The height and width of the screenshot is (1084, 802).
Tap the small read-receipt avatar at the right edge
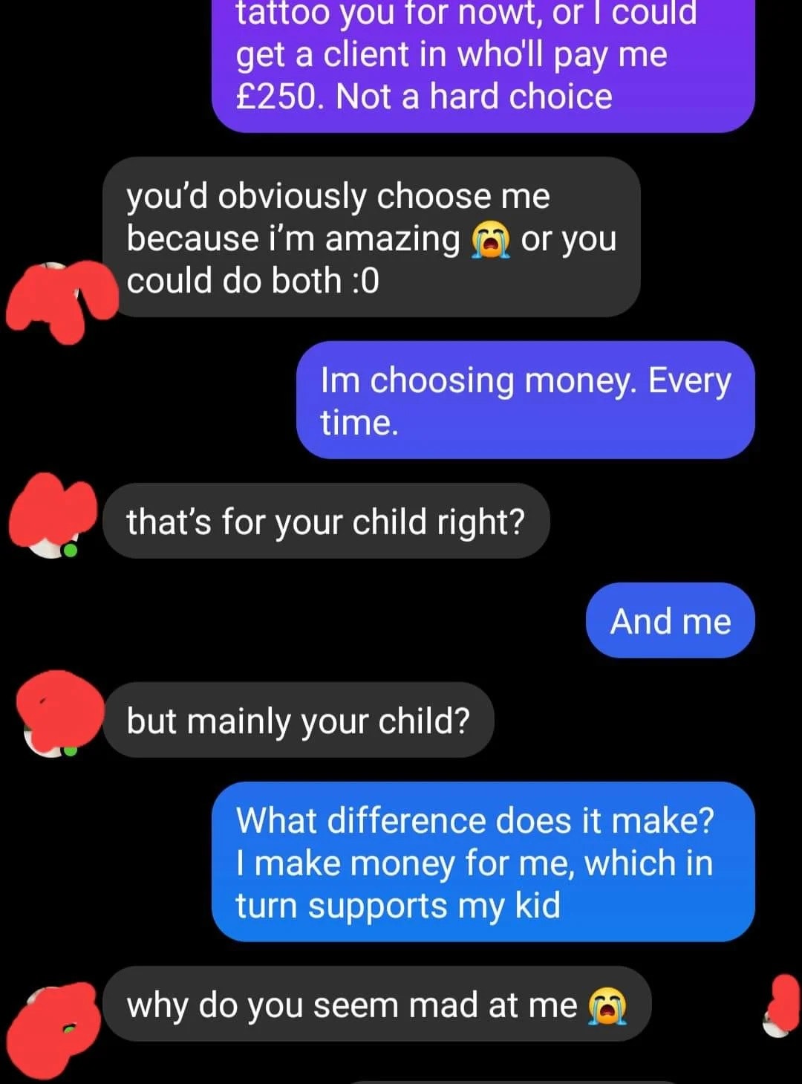click(x=780, y=1006)
